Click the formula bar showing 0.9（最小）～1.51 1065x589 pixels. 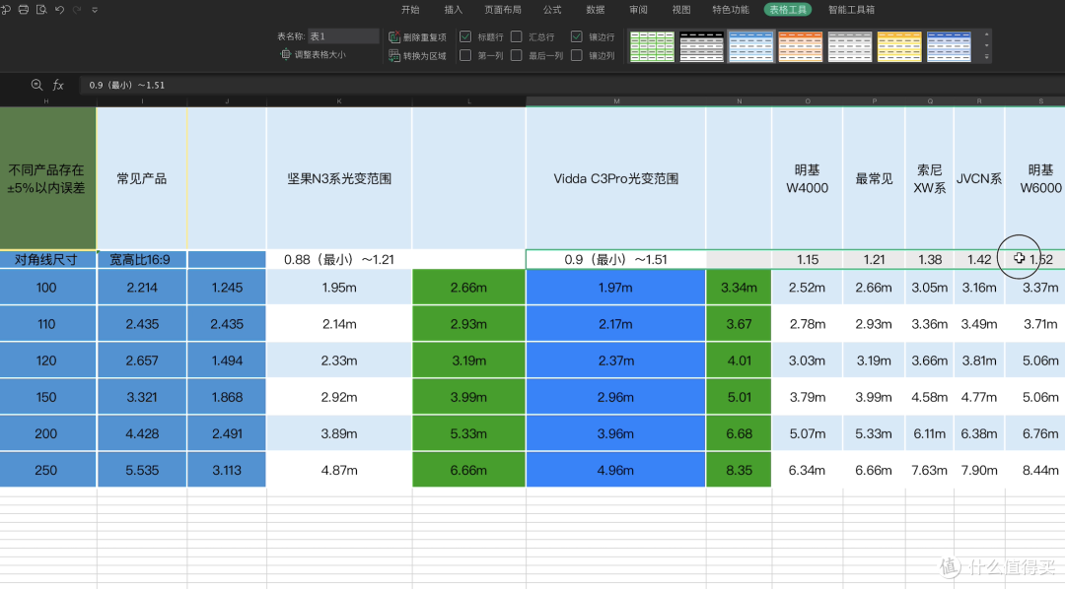571,85
